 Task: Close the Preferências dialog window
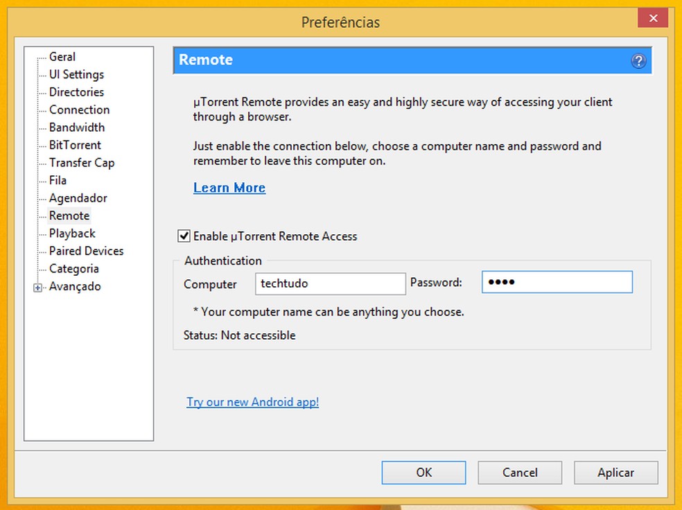652,18
